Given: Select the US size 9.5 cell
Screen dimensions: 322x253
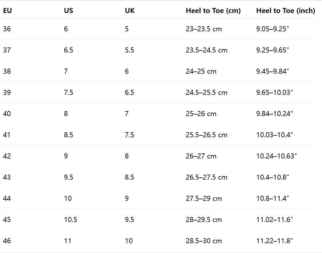Looking at the screenshot, I should [x=69, y=177].
